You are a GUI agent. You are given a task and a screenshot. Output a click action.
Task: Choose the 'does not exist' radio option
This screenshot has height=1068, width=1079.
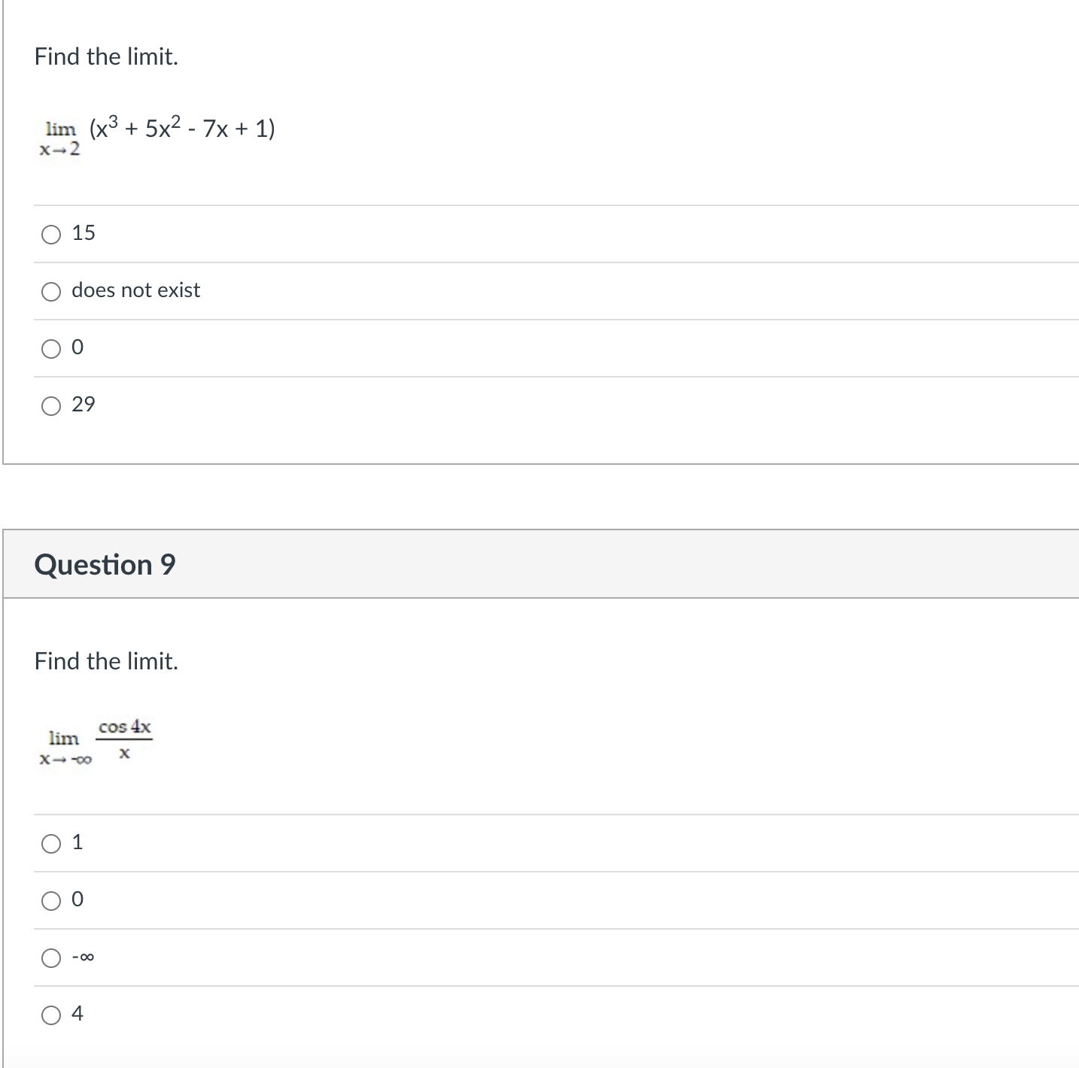[51, 292]
